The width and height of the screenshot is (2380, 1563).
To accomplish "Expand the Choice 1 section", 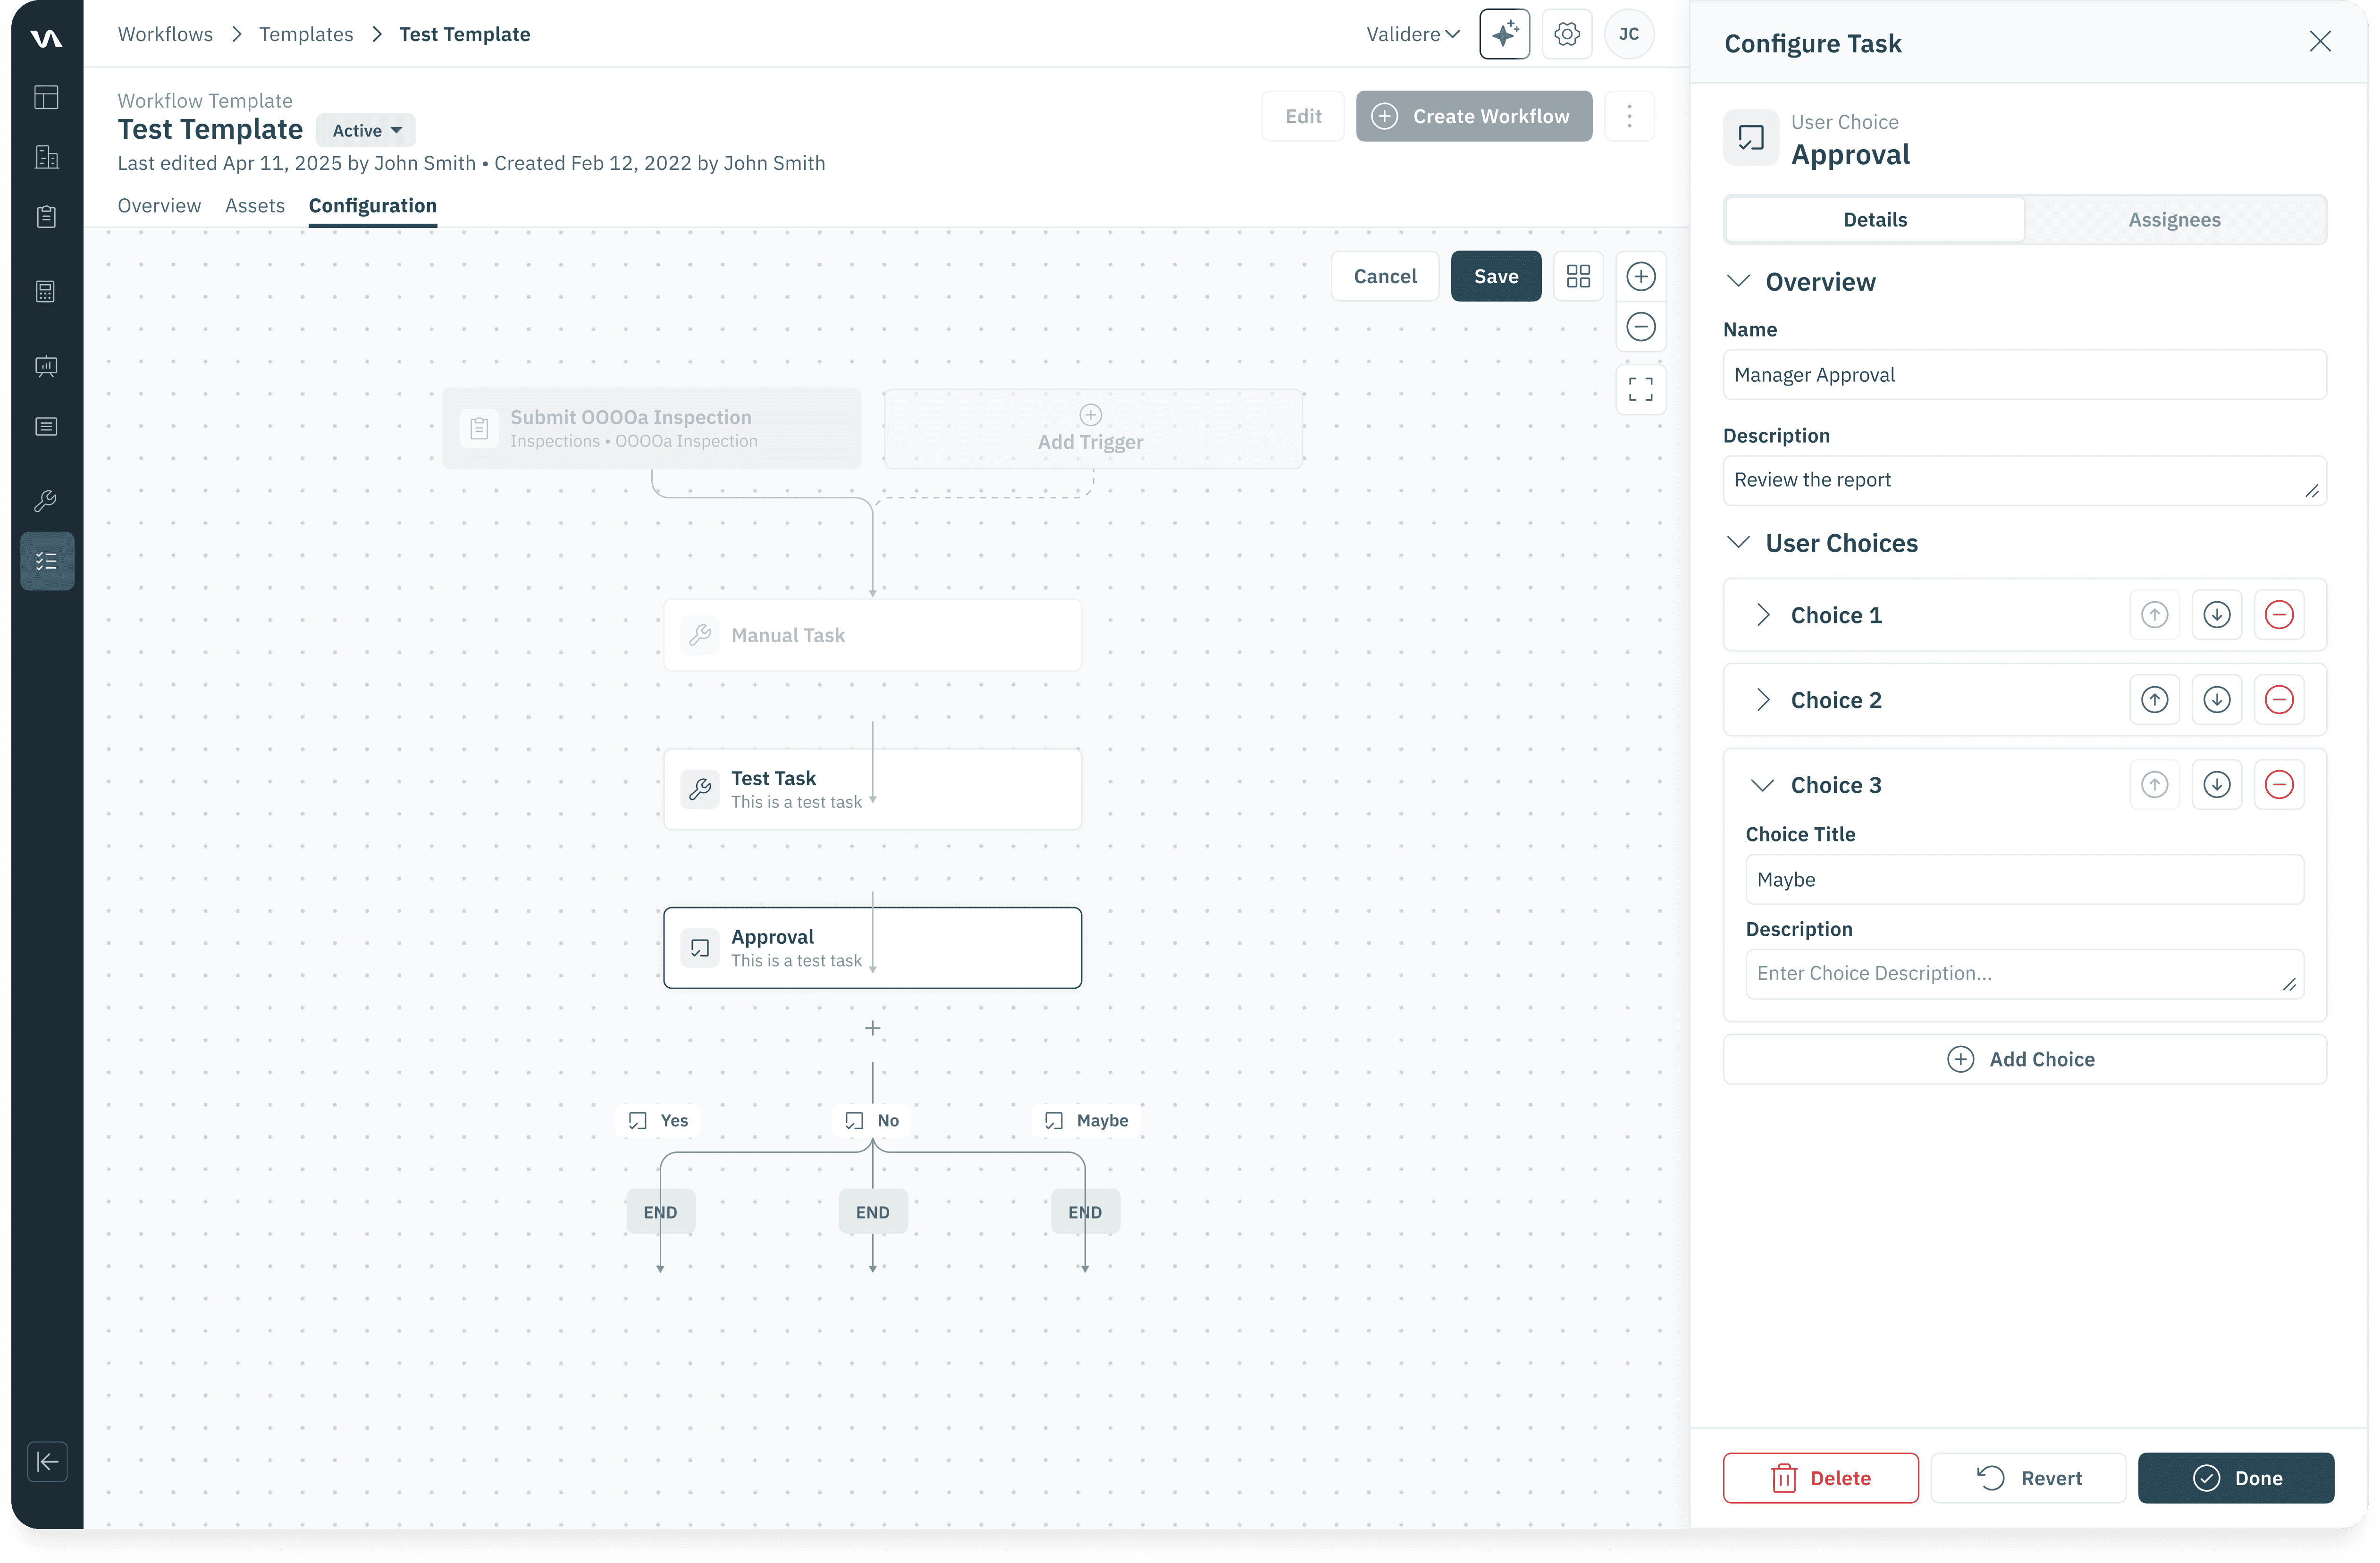I will [x=1763, y=615].
